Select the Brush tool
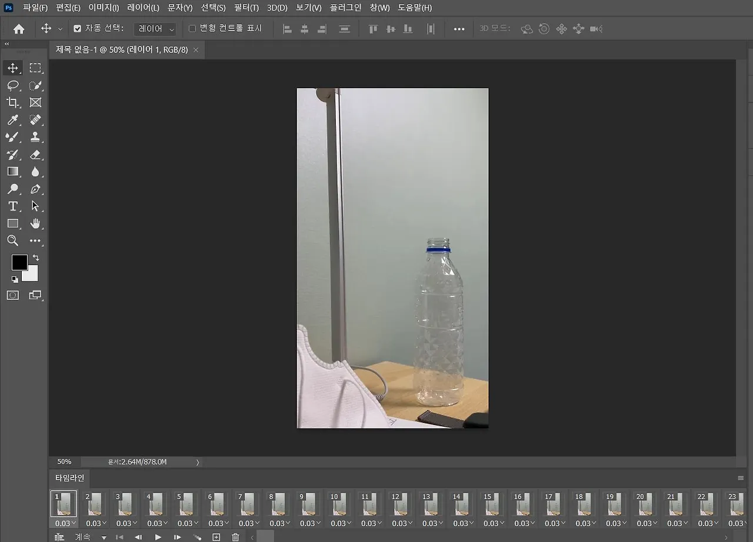 click(12, 137)
